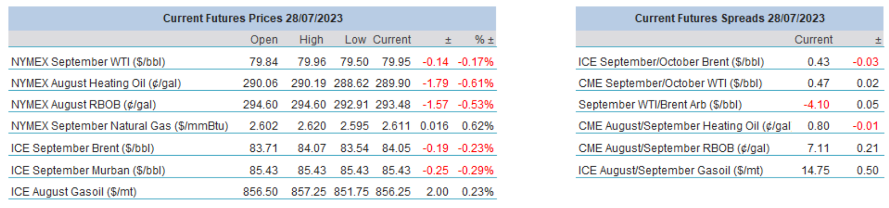Select NYMEX September Natural Gas row label
This screenshot has height=208, width=889.
pyautogui.click(x=120, y=126)
